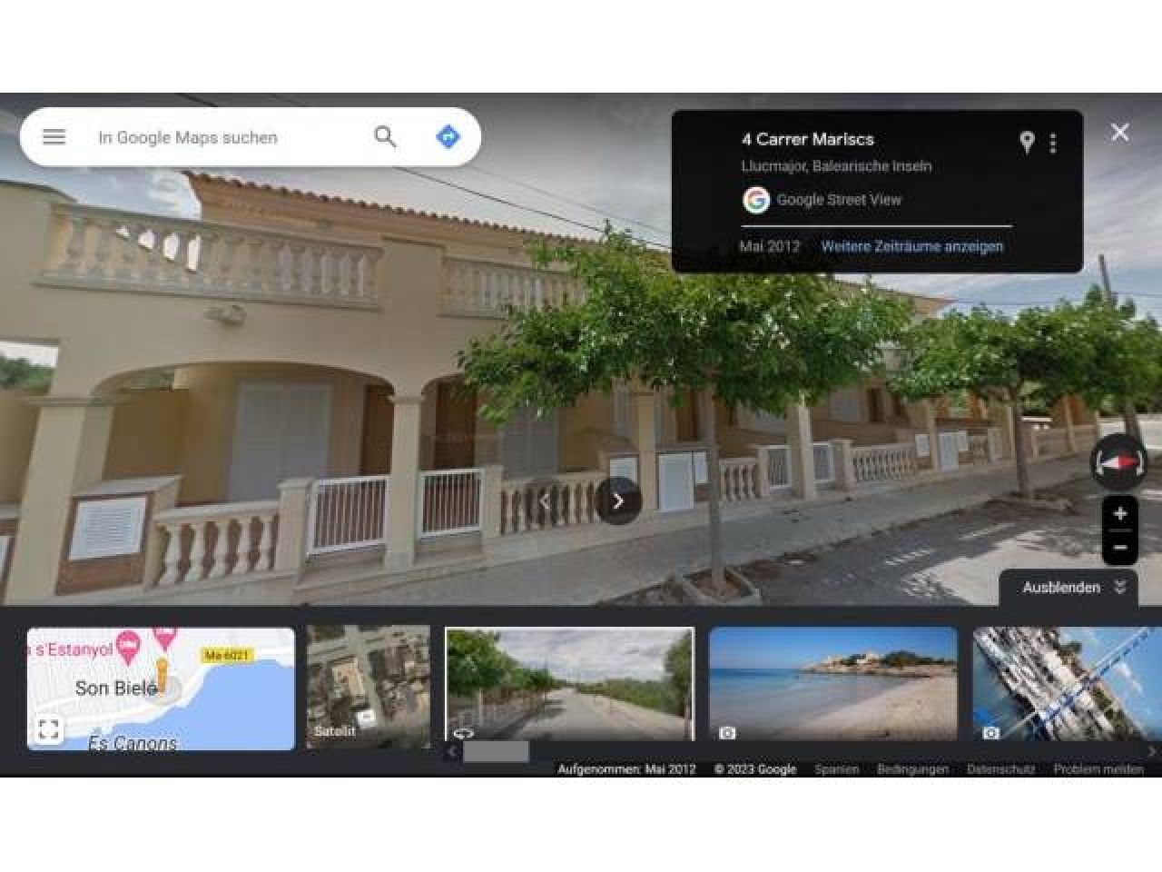Switch to Satellit view

(368, 687)
